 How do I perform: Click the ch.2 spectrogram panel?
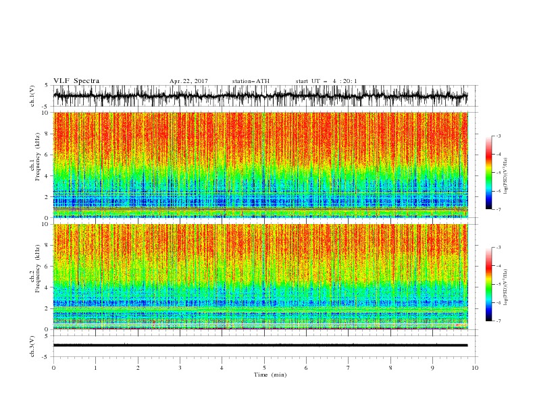[260, 277]
